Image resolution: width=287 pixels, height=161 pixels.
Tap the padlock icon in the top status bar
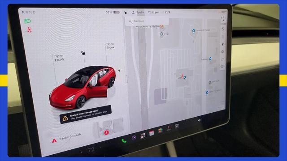125,13
